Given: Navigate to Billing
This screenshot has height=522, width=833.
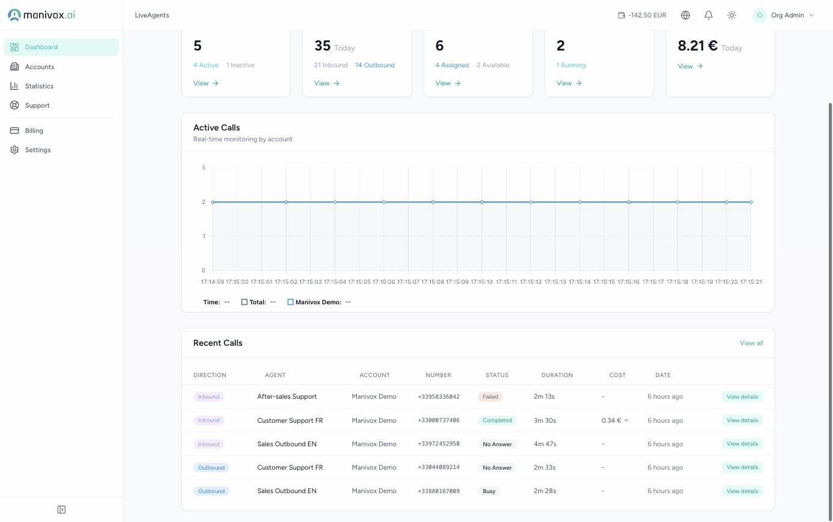Looking at the screenshot, I should click(61, 130).
